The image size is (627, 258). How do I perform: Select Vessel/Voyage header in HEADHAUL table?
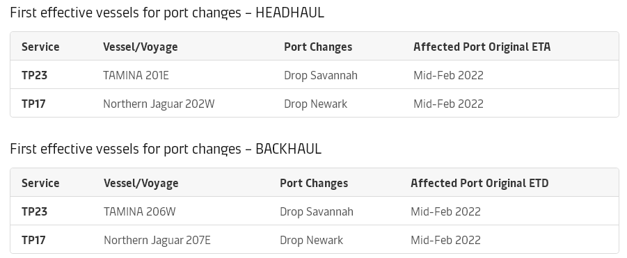[141, 47]
